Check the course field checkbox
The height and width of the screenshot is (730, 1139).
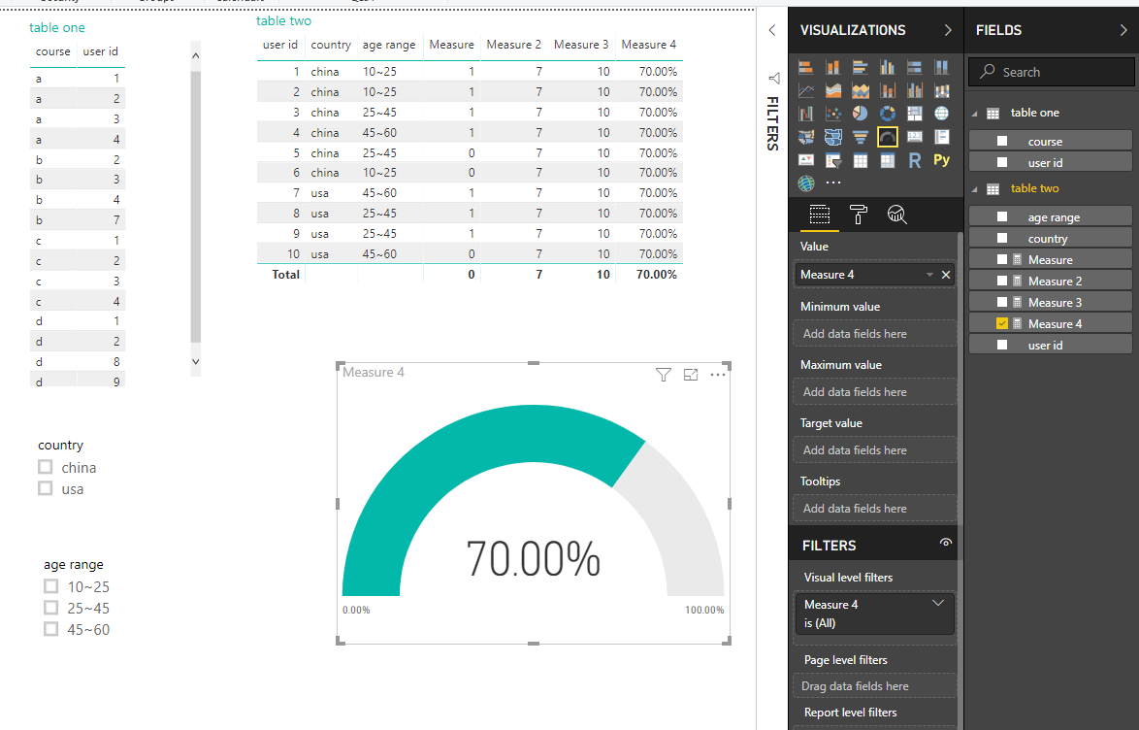(1001, 141)
